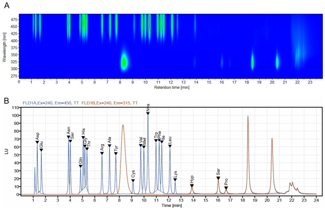Click the FLD1B Em=315 legend label
The width and height of the screenshot is (325, 210).
point(110,103)
